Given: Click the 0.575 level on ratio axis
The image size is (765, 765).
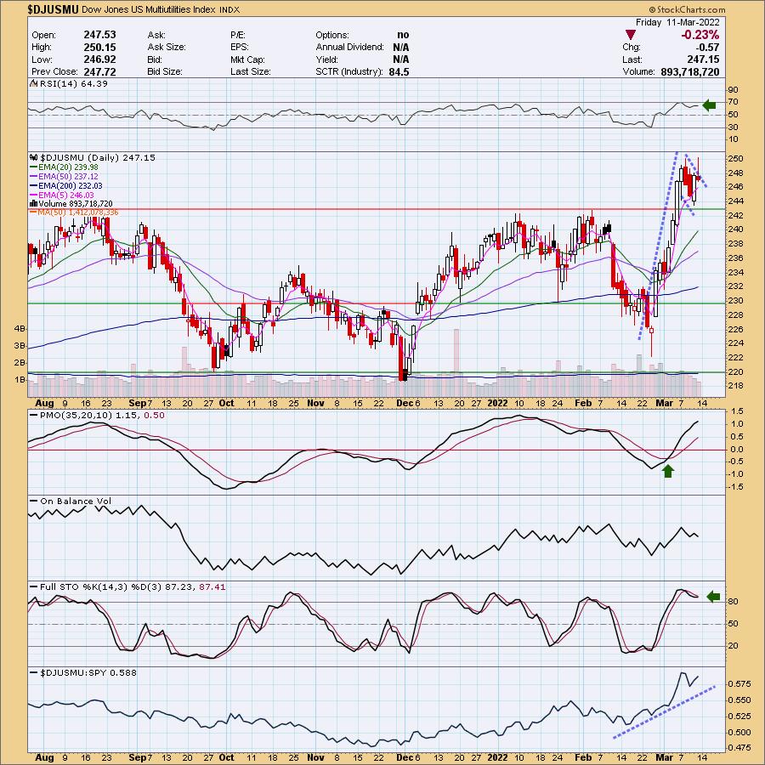Looking at the screenshot, I should (x=739, y=684).
